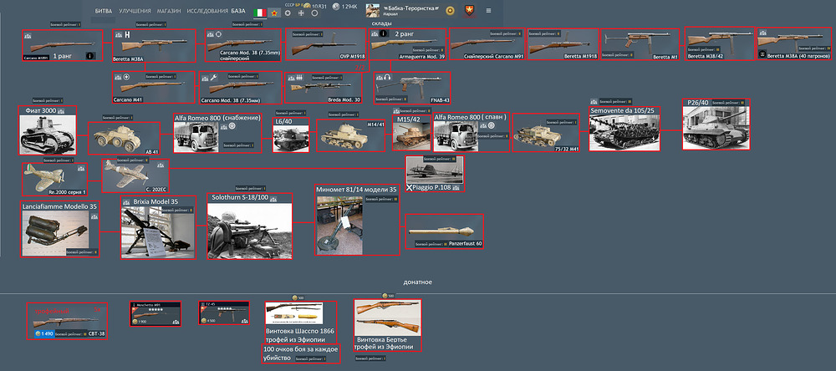836x371 pixels.
Task: Click the gold coin currency icon
Action: tap(307, 7)
